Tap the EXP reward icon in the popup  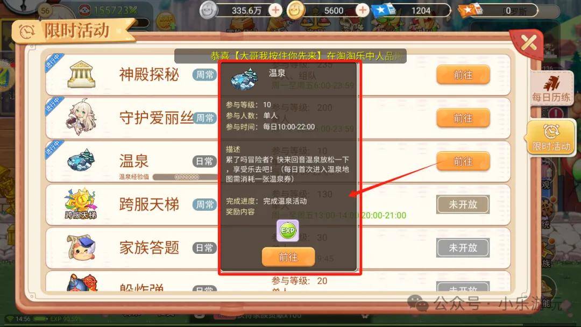click(x=287, y=231)
